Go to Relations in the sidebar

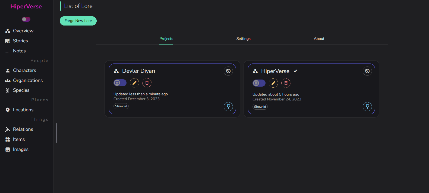pyautogui.click(x=23, y=129)
